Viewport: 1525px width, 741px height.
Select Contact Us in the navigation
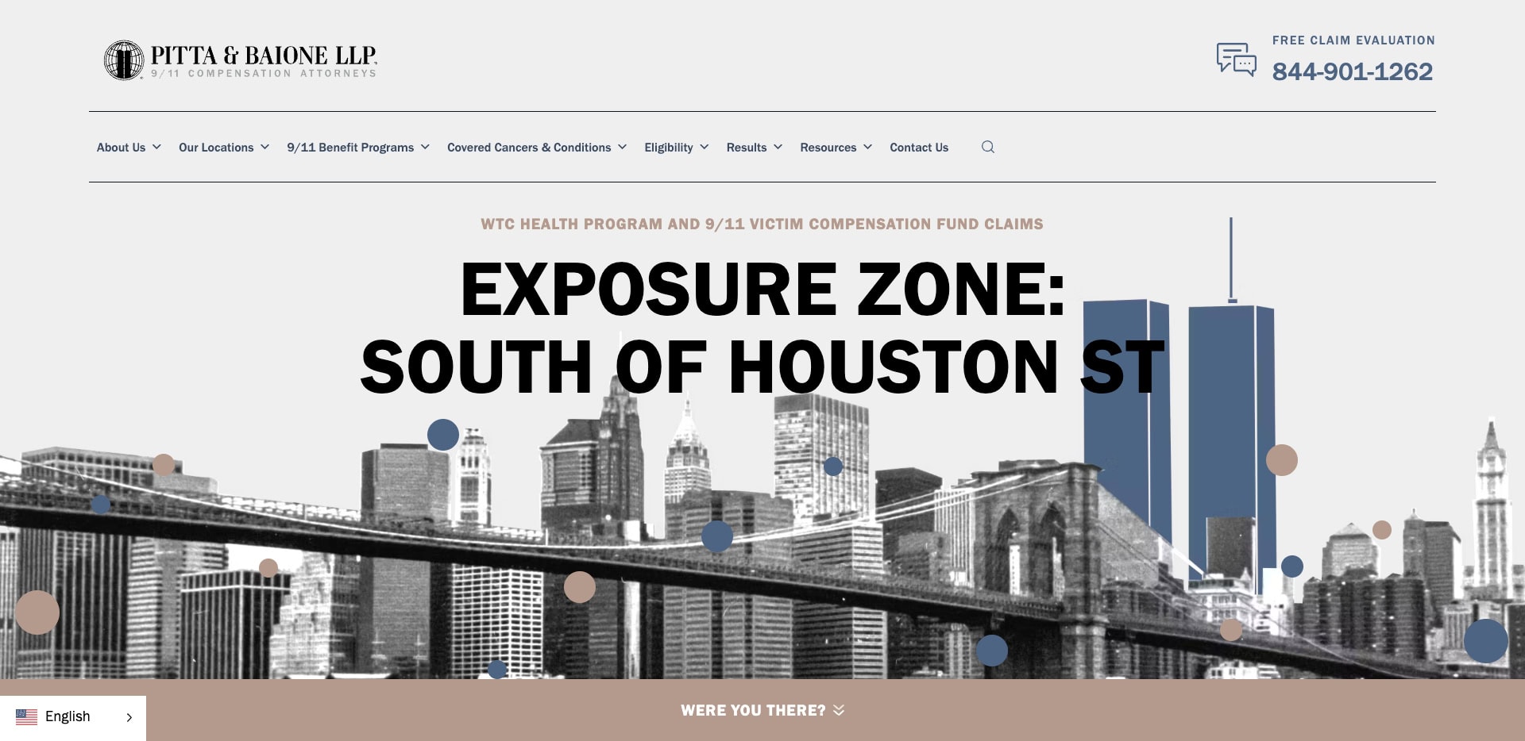click(x=918, y=148)
